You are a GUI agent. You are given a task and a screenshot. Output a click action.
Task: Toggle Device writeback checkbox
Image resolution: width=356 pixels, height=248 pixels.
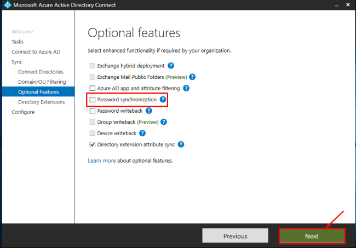tap(93, 133)
